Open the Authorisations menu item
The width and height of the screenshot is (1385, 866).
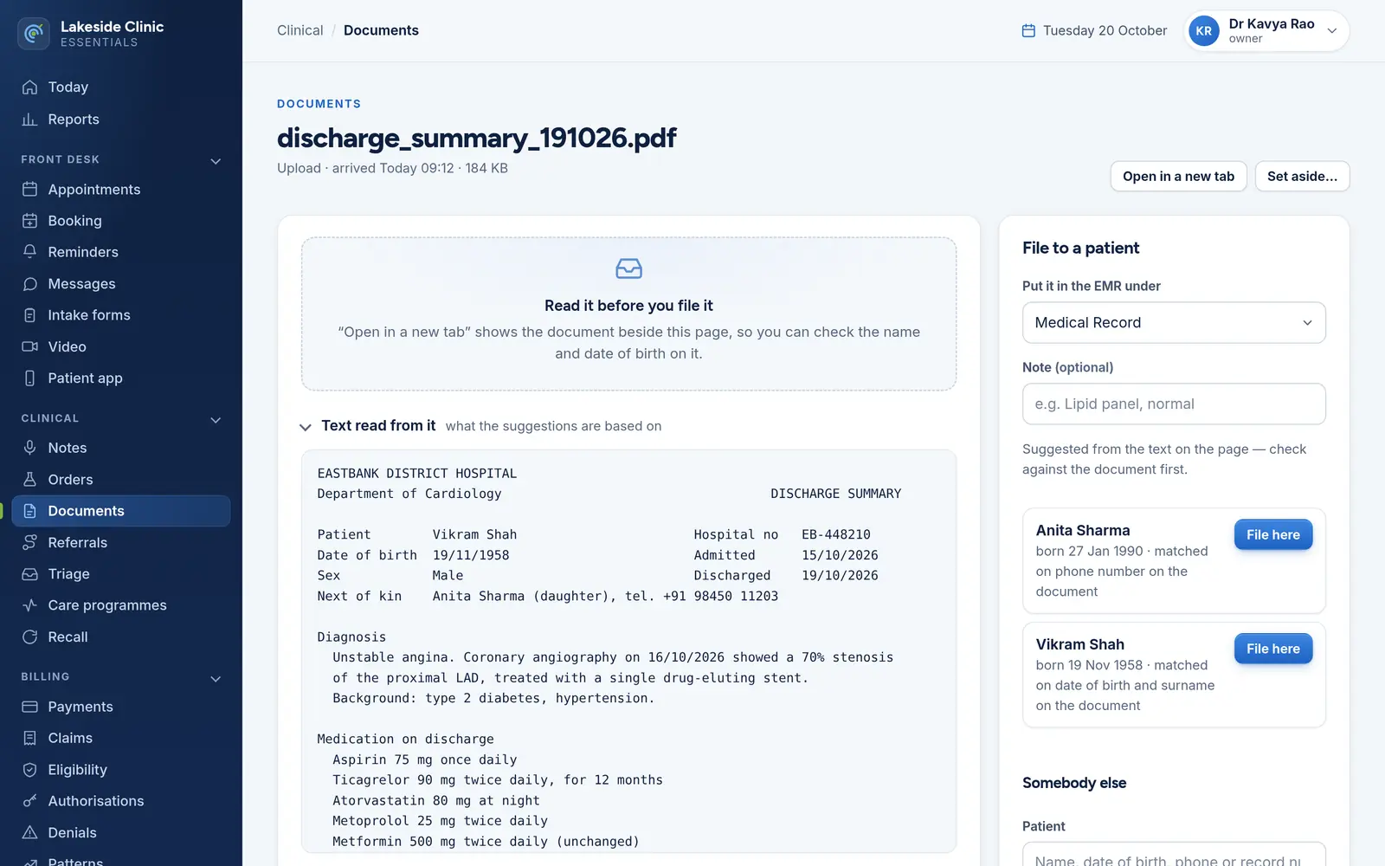tap(121, 801)
